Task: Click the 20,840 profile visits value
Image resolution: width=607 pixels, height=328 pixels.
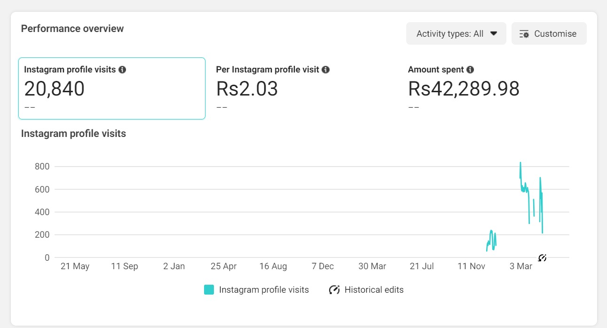Action: [x=55, y=89]
